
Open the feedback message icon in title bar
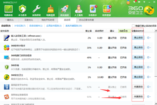[x=139, y=2]
